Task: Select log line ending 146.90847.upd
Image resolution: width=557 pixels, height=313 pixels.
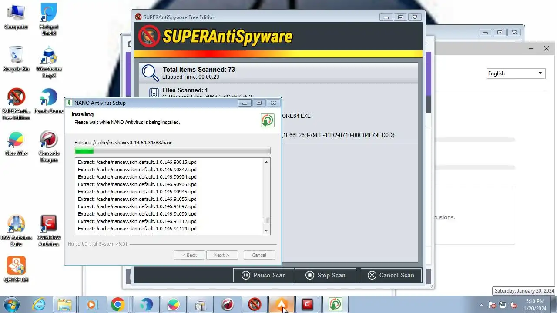Action: click(x=137, y=170)
